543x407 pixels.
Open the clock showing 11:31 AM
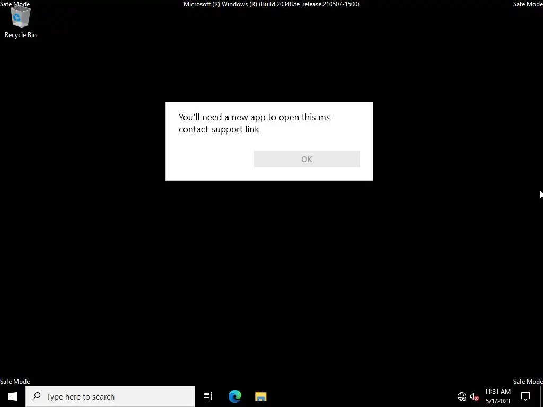pos(497,396)
